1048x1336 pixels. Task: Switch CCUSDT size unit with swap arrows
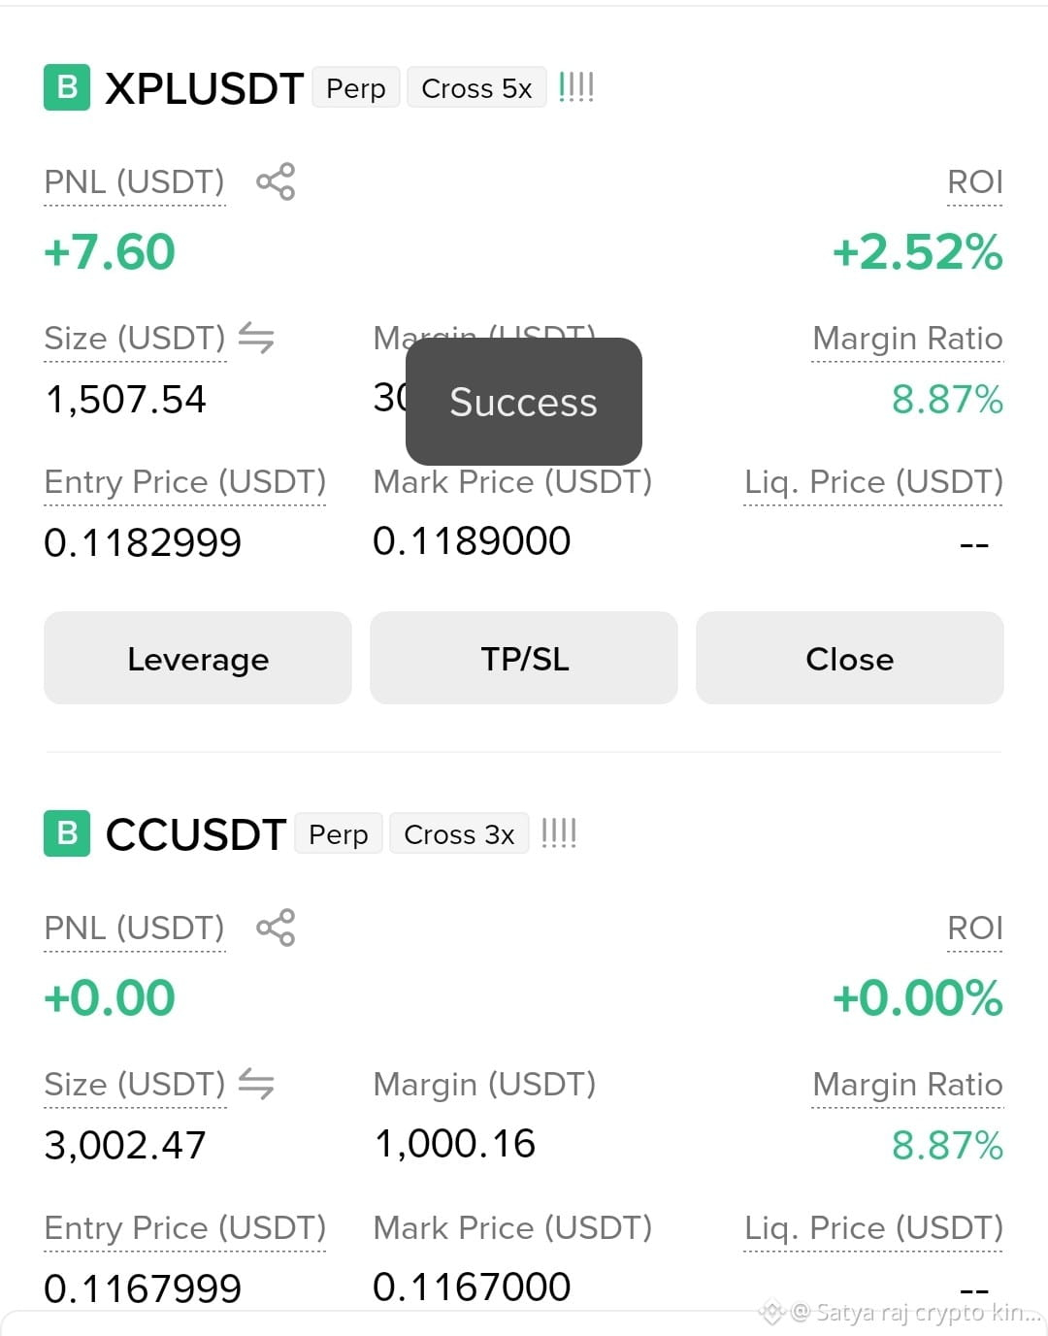[x=256, y=1084]
